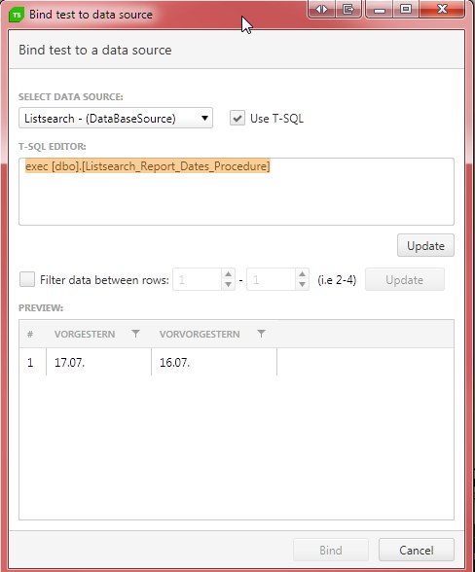
Task: Enable Filter data between rows checkbox
Action: [x=27, y=279]
